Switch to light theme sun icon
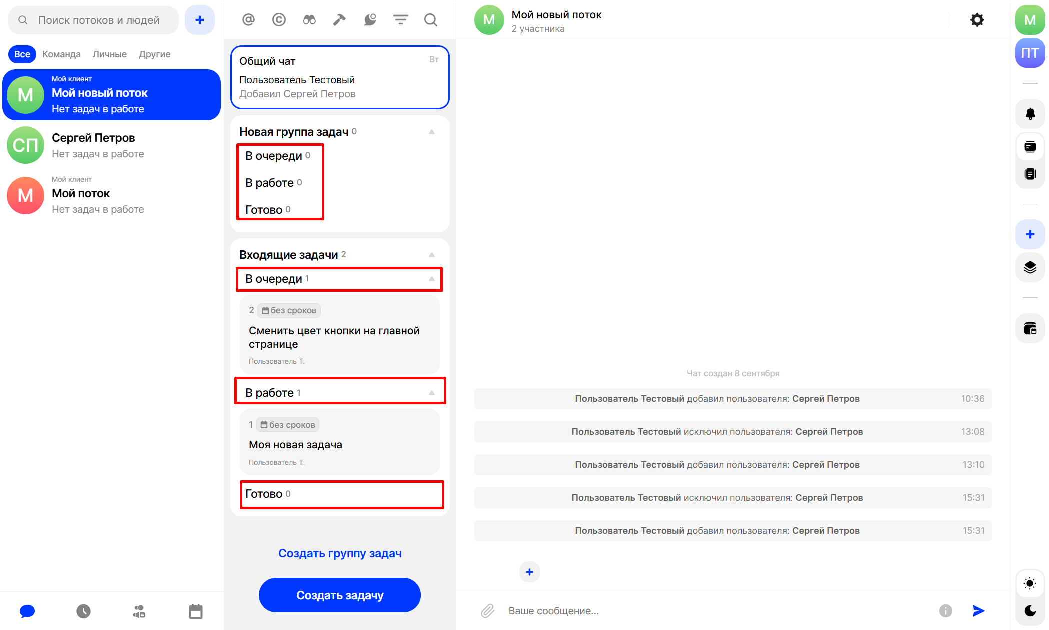 [1030, 583]
